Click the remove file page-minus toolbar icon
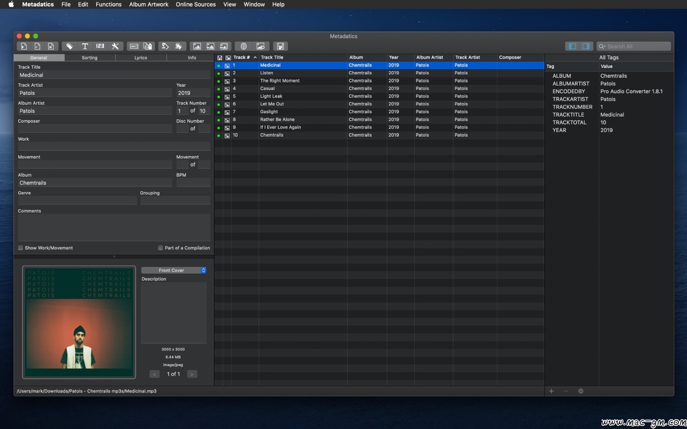Screen dimensions: 687x429 point(37,46)
